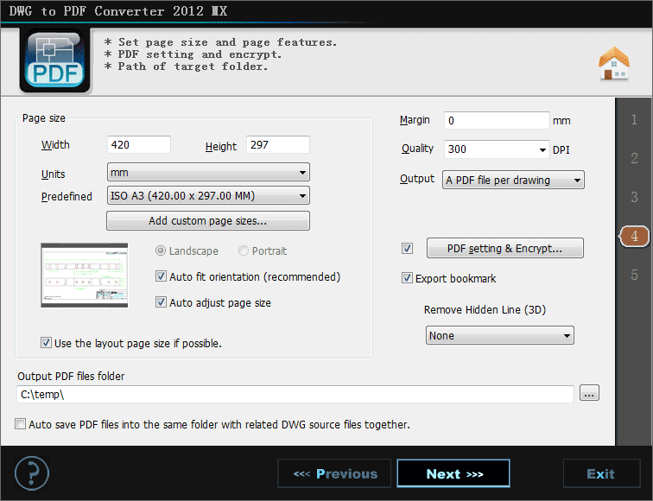Select the highlighted step 4 marker
The height and width of the screenshot is (501, 653).
[x=634, y=236]
